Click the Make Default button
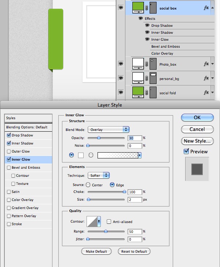Viewport: 220px width, 267px height. (x=96, y=251)
